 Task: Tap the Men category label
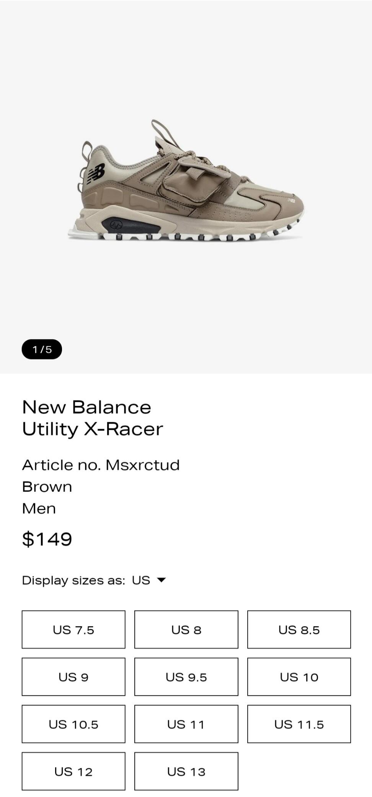click(39, 508)
